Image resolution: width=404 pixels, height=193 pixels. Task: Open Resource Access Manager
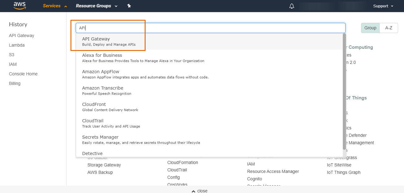(x=273, y=171)
